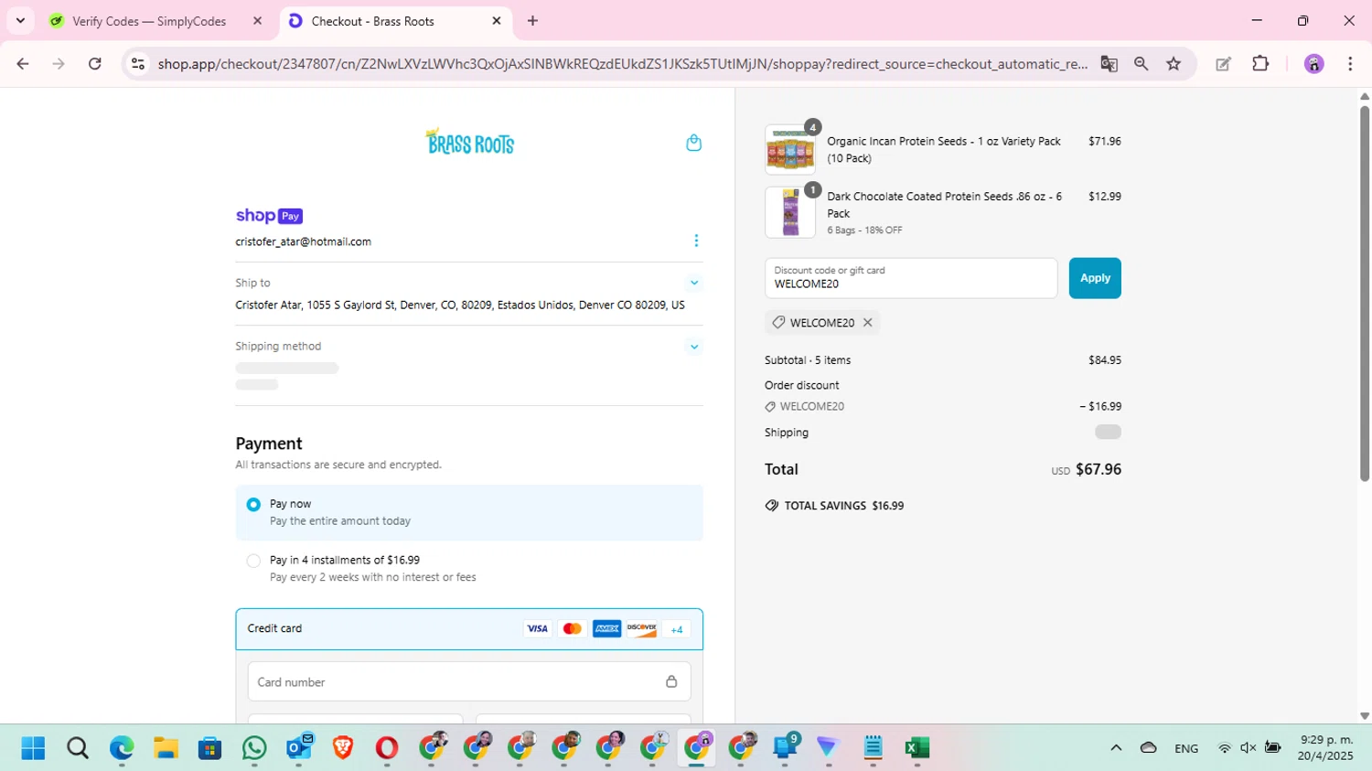Click the lock icon in card number field
The height and width of the screenshot is (771, 1372).
click(671, 681)
